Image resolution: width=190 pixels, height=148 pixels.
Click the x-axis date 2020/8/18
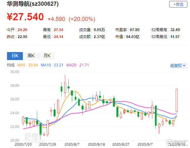(96, 145)
